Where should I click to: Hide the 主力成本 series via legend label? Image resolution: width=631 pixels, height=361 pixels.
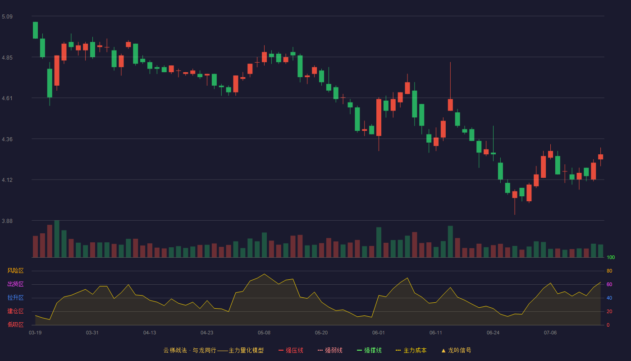click(x=415, y=350)
